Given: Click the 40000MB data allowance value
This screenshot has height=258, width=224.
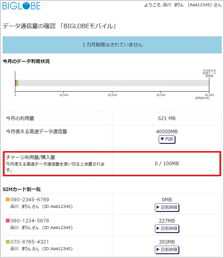Looking at the screenshot, I should (x=167, y=132).
